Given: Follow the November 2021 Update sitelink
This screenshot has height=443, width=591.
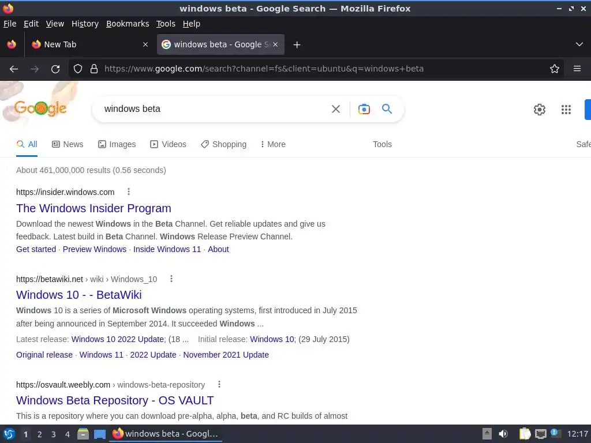Looking at the screenshot, I should coord(226,355).
